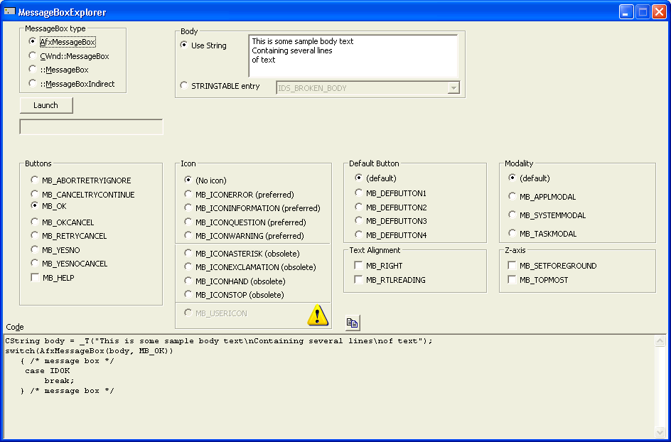Open the IDS_BROKEN_BODY dropdown arrow
The width and height of the screenshot is (671, 442).
[x=453, y=87]
